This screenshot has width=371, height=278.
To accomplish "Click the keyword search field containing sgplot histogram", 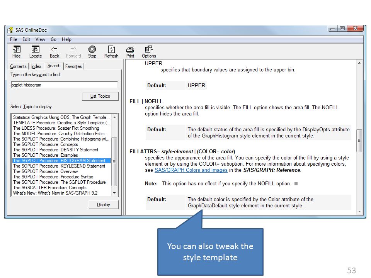I will [x=64, y=85].
